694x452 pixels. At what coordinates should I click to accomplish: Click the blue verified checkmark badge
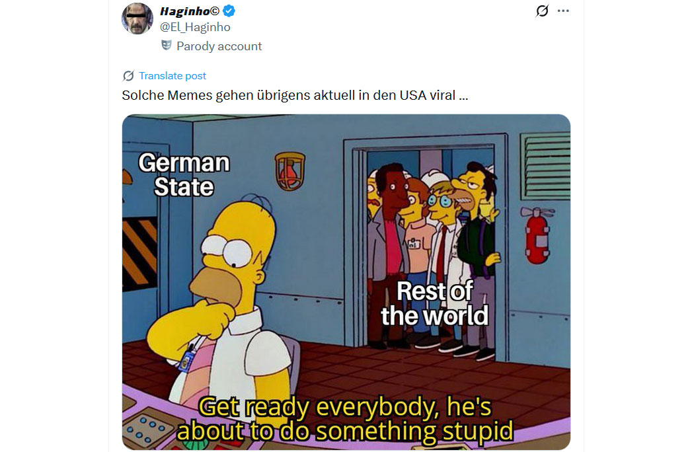(x=229, y=11)
